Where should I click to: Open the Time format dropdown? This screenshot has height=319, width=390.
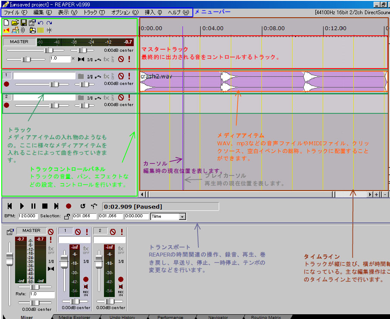(182, 217)
